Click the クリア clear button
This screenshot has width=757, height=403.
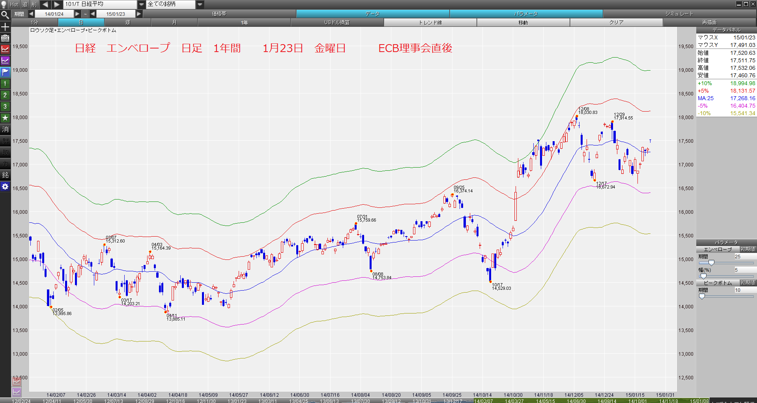tap(617, 22)
